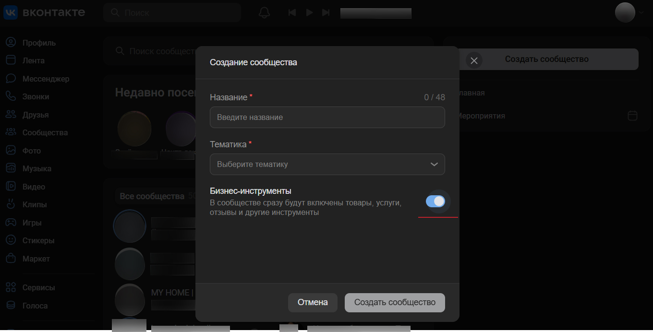Open Мессенджер from the sidebar

click(46, 79)
